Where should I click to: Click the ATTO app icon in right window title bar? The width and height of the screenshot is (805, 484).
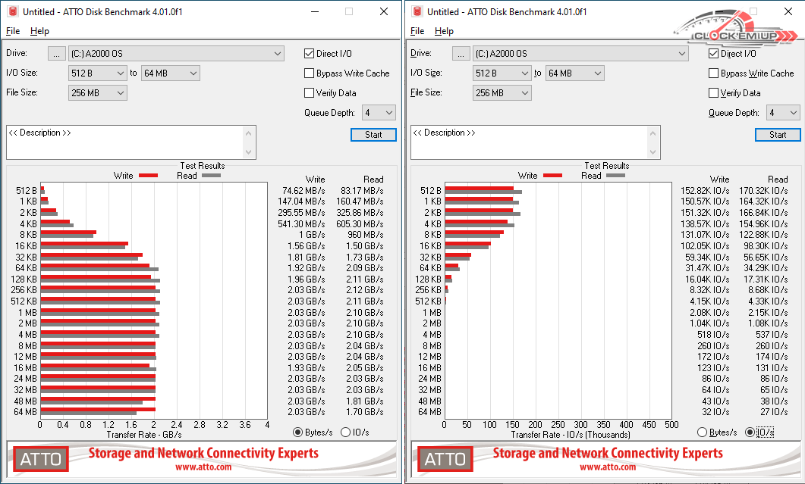point(417,11)
